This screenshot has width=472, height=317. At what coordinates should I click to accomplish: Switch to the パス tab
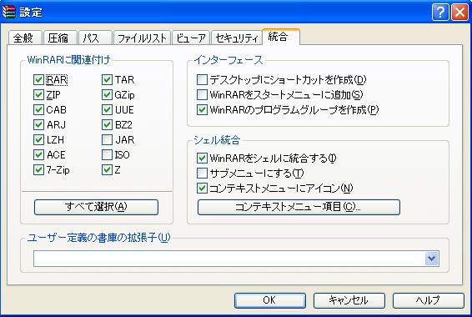point(95,38)
